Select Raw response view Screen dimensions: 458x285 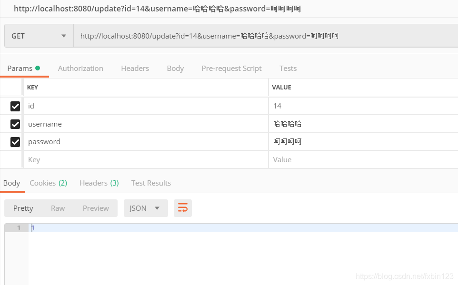click(58, 208)
